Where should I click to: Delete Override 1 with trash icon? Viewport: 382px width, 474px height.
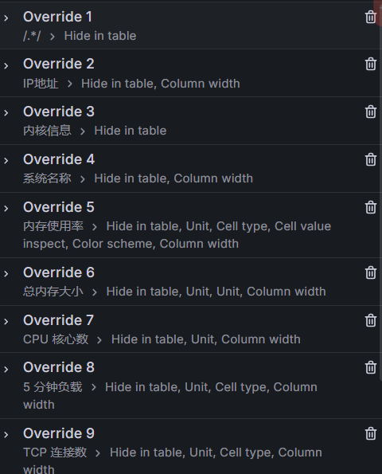tap(371, 17)
